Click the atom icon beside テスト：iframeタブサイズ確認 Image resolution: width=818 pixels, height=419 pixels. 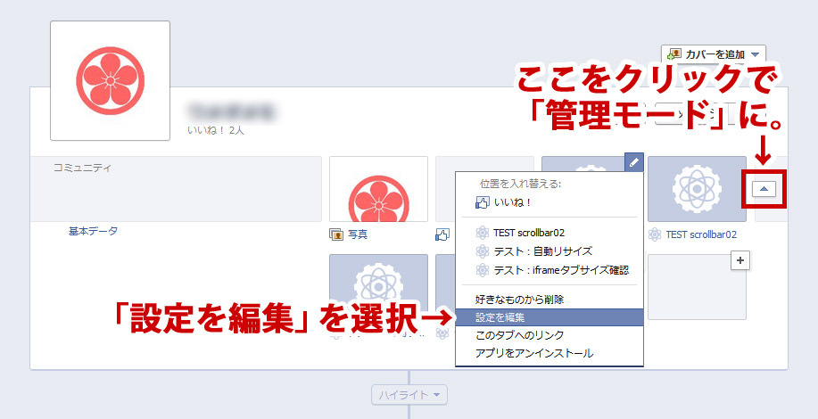(x=483, y=270)
